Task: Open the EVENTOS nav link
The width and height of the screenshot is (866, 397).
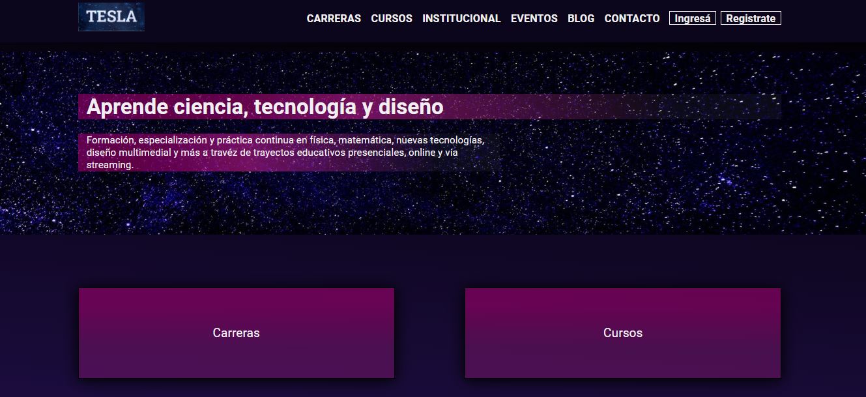Action: (x=534, y=18)
